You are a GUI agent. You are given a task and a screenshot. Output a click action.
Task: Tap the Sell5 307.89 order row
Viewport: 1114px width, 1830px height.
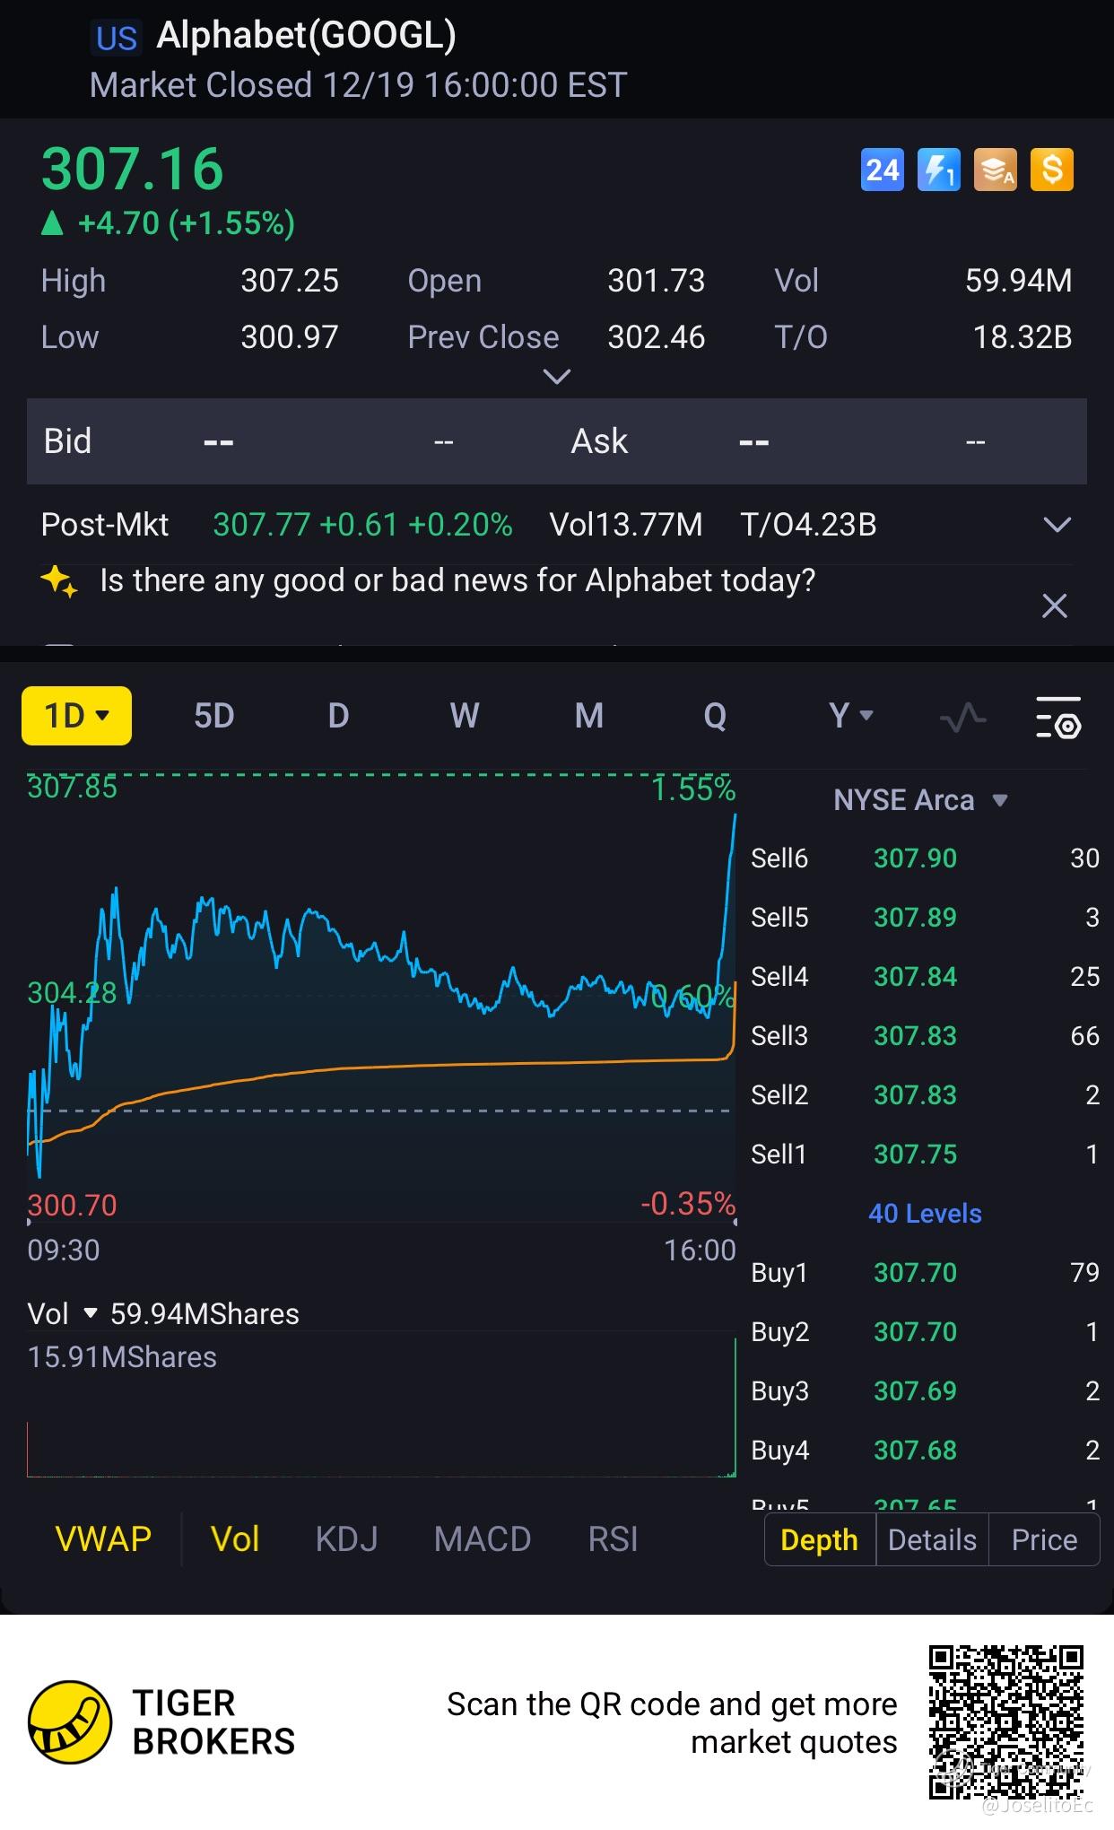[925, 918]
